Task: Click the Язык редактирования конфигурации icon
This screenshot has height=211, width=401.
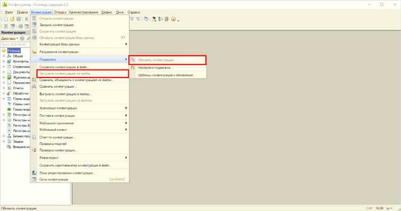Action: pyautogui.click(x=34, y=173)
